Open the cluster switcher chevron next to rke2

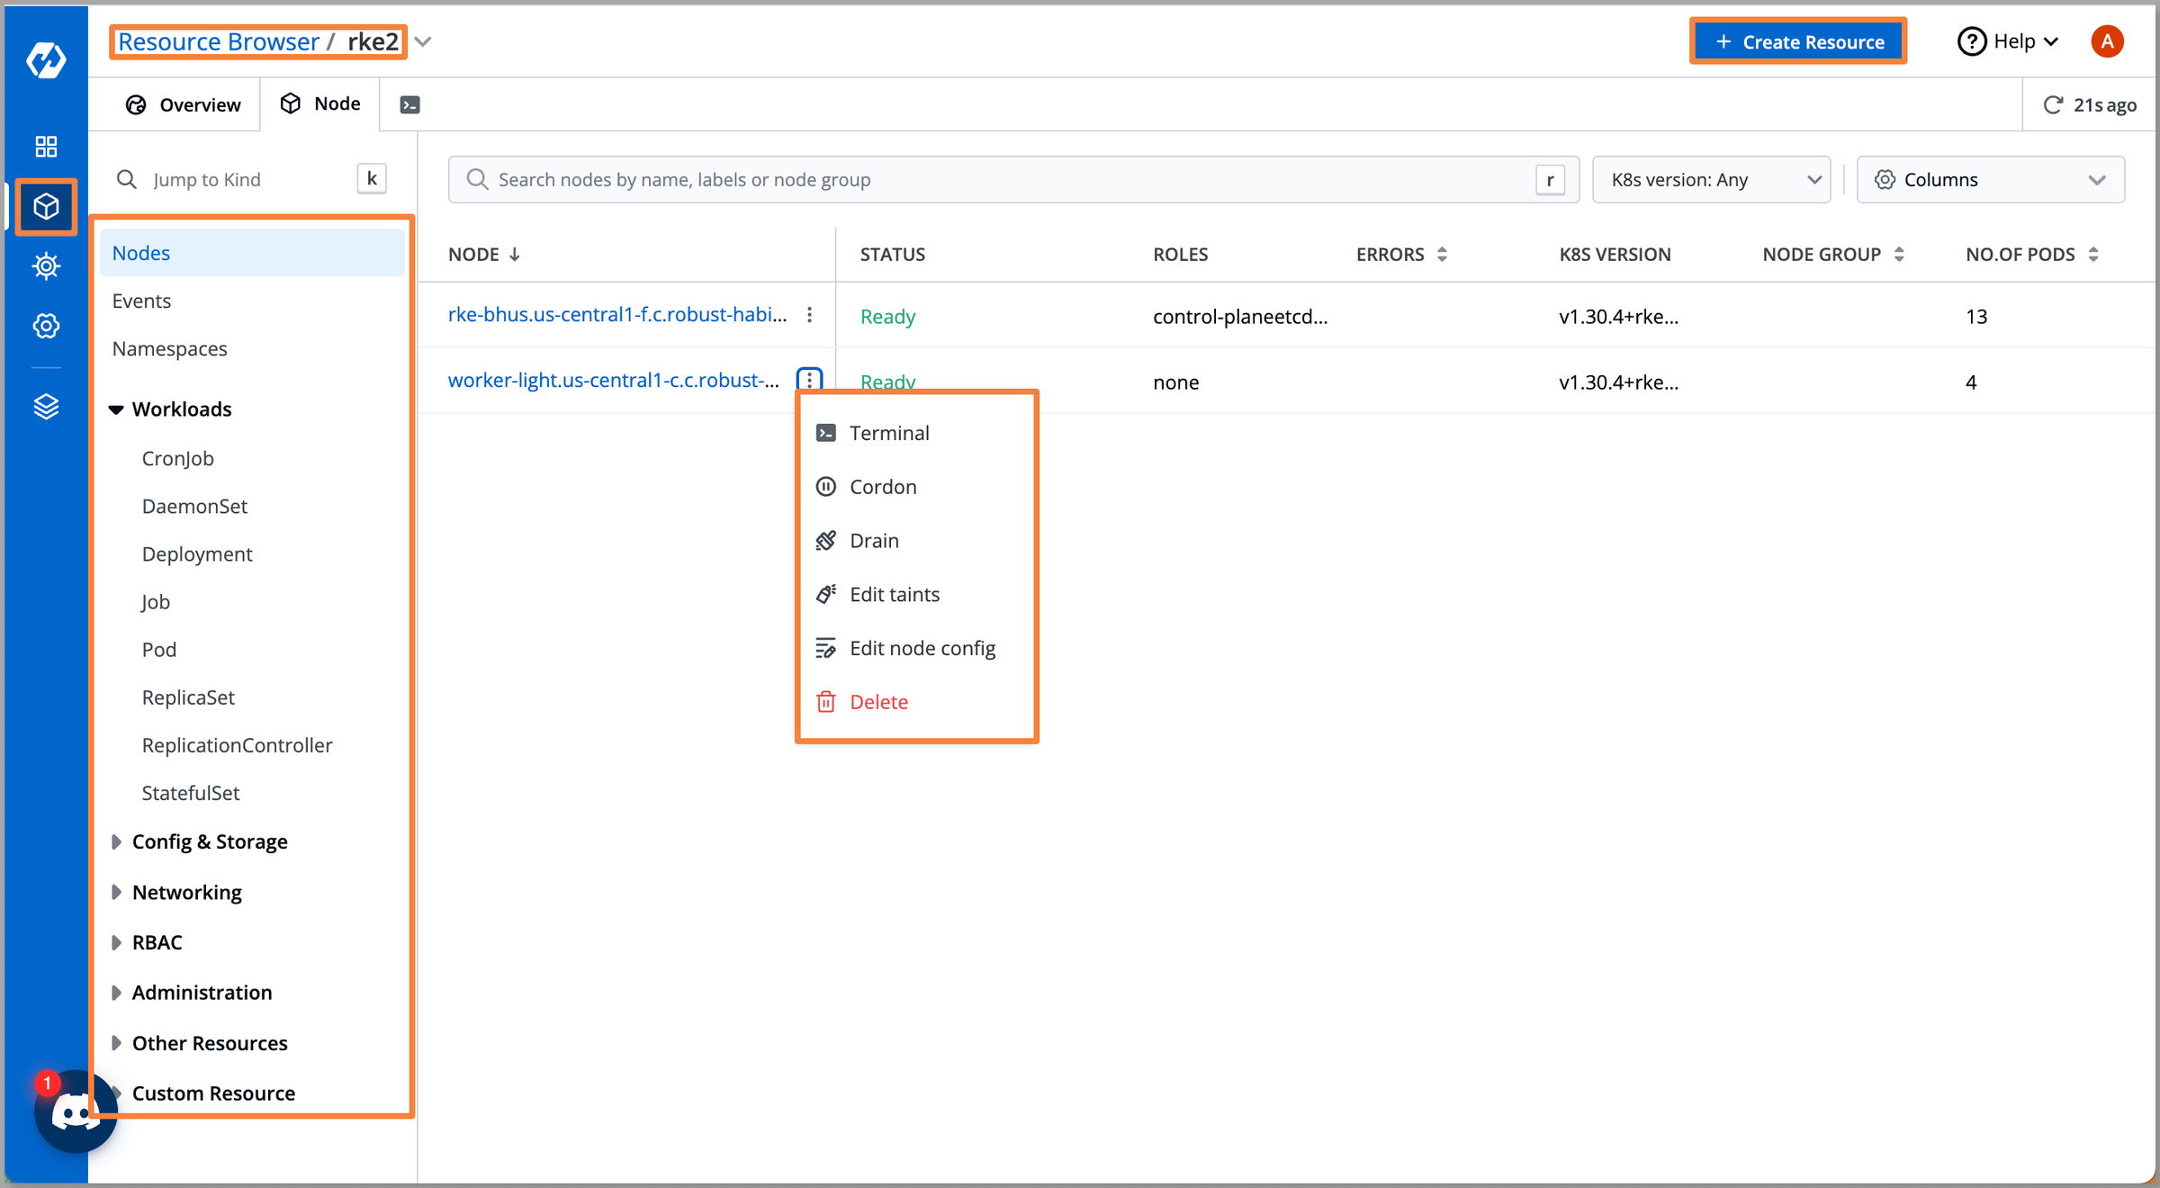423,41
